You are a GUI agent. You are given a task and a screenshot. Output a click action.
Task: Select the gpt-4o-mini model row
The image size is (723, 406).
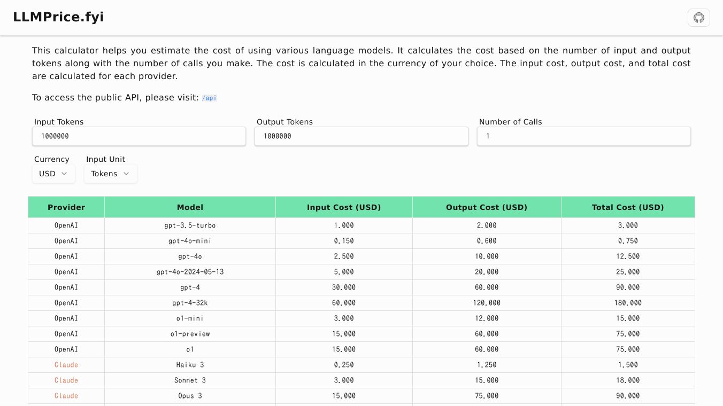[x=190, y=241]
